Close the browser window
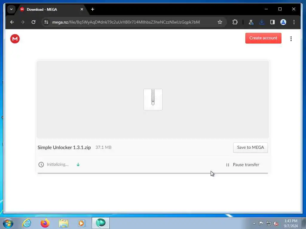This screenshot has width=306, height=229. (x=293, y=9)
